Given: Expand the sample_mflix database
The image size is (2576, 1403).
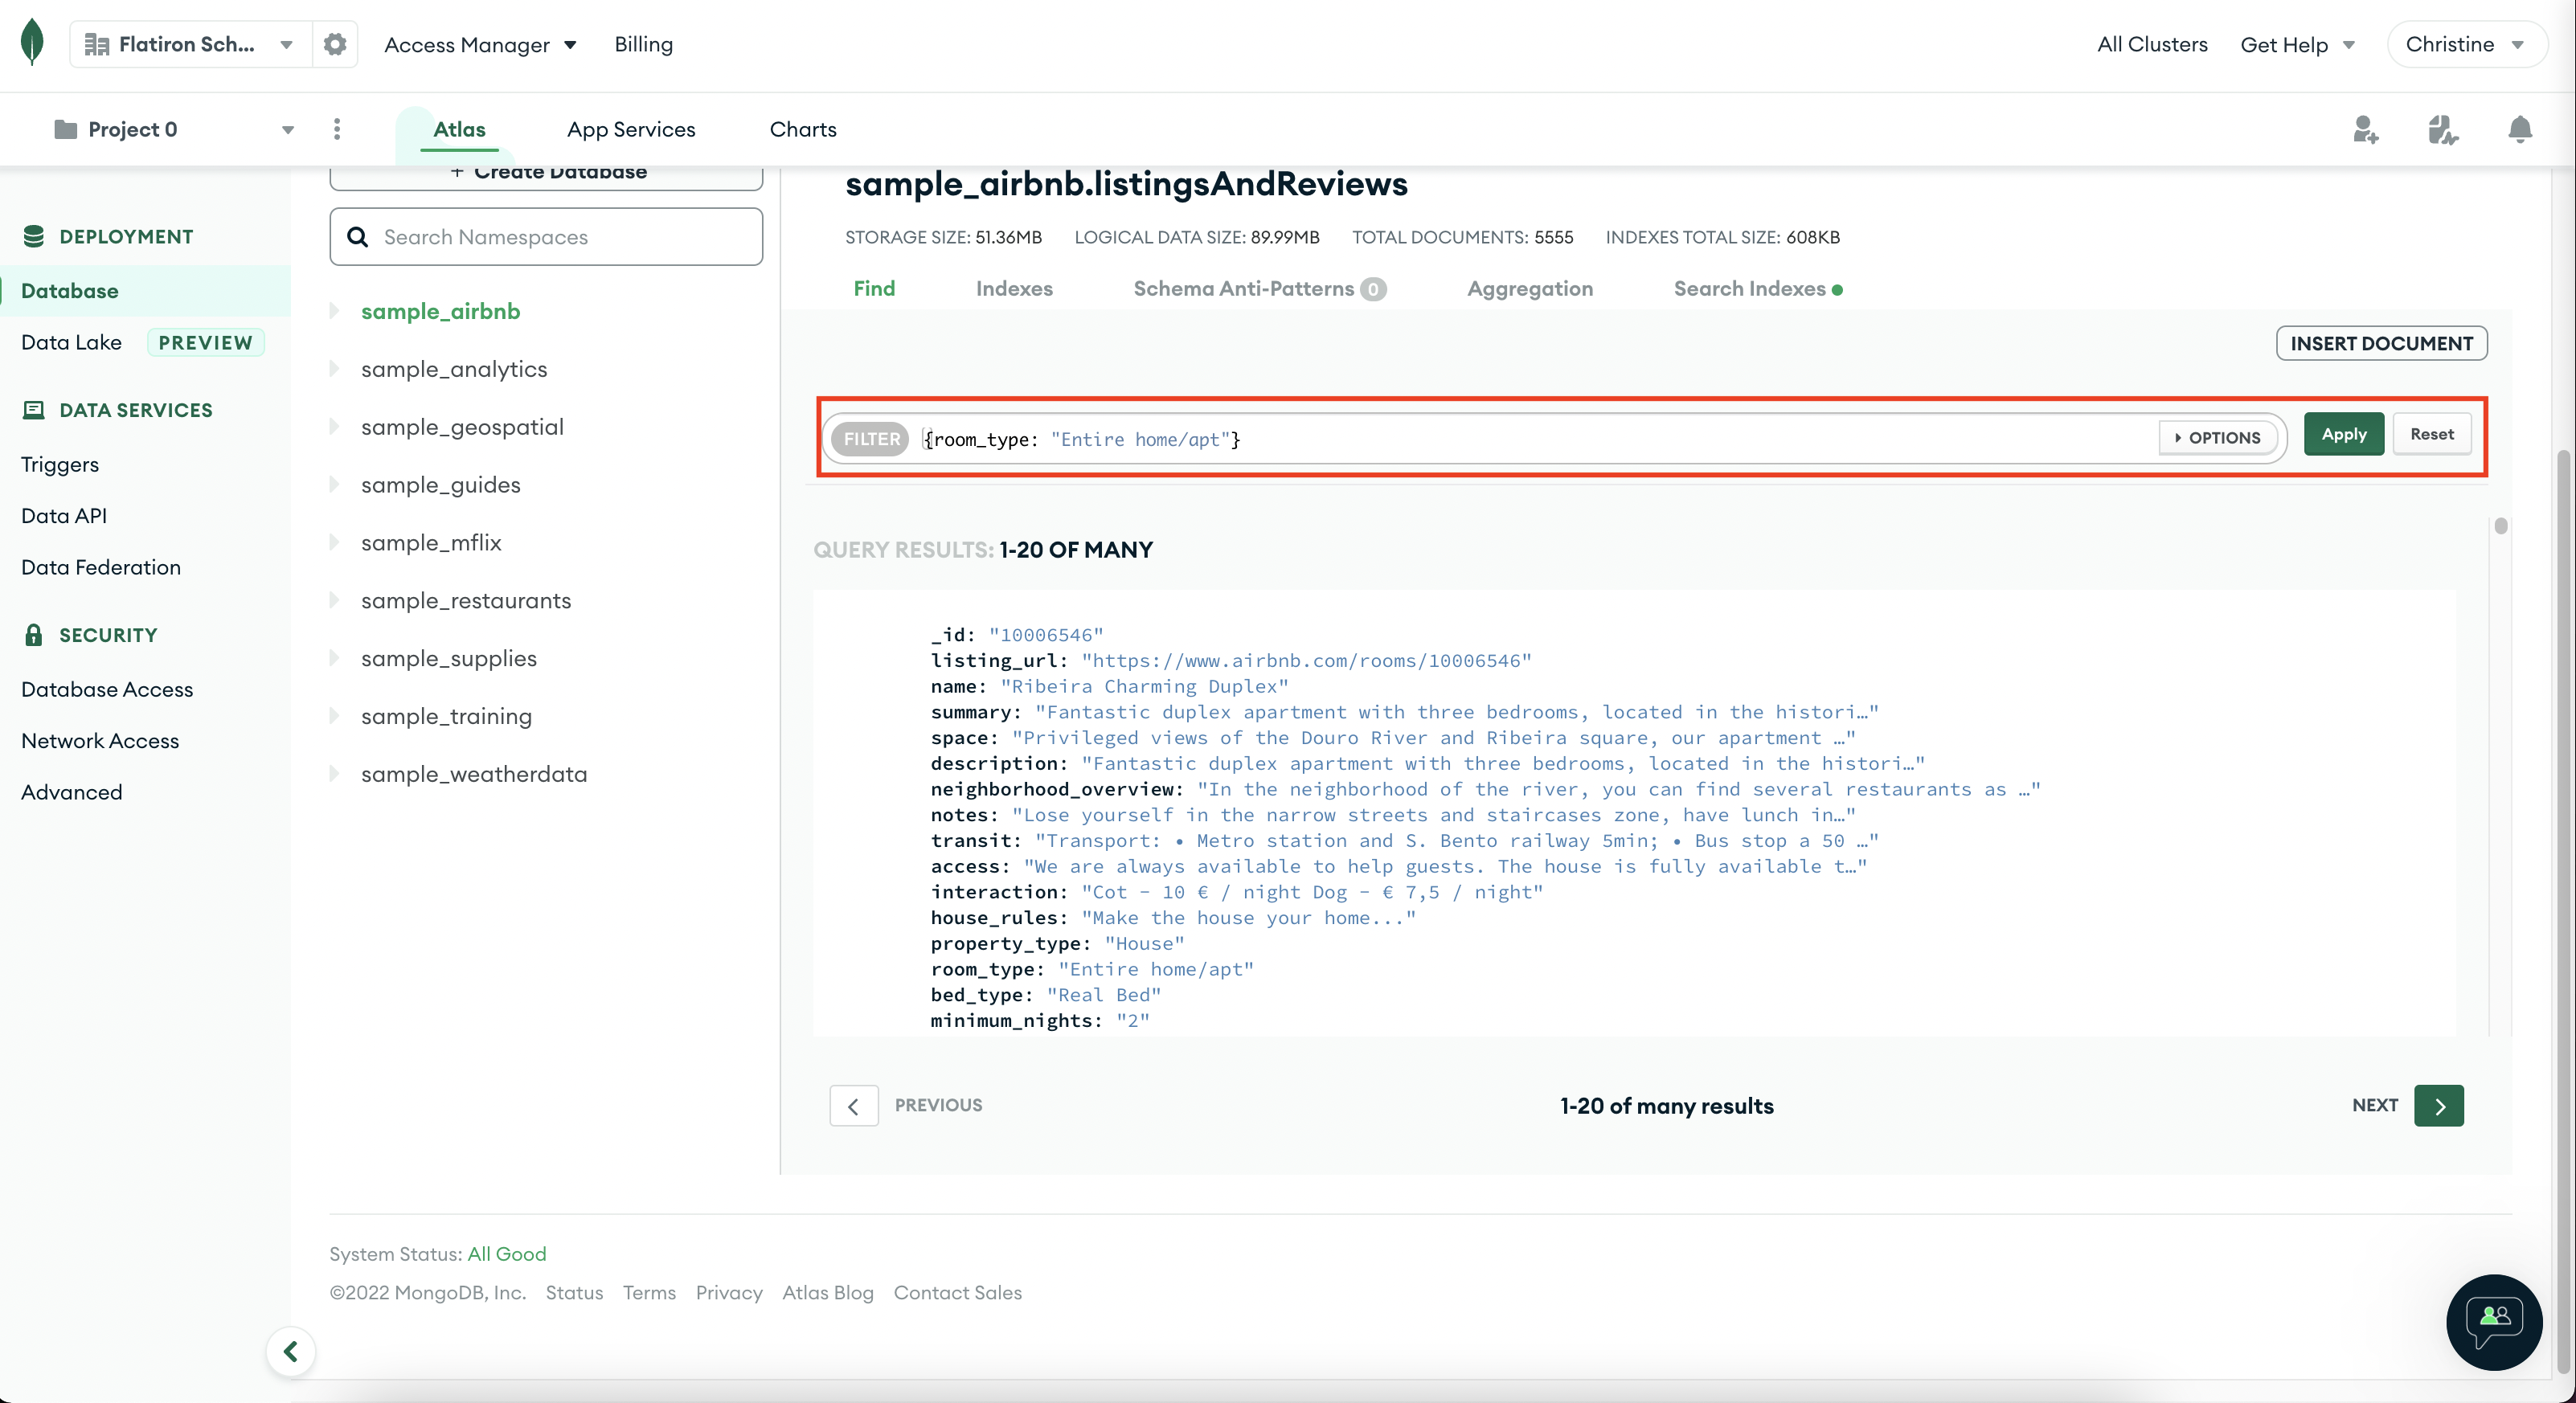Looking at the screenshot, I should (x=336, y=542).
